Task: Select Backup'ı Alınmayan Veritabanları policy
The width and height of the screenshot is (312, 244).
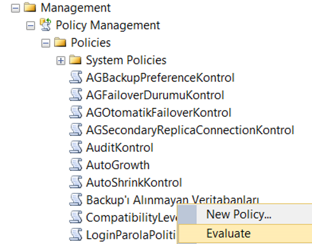Action: 173,200
